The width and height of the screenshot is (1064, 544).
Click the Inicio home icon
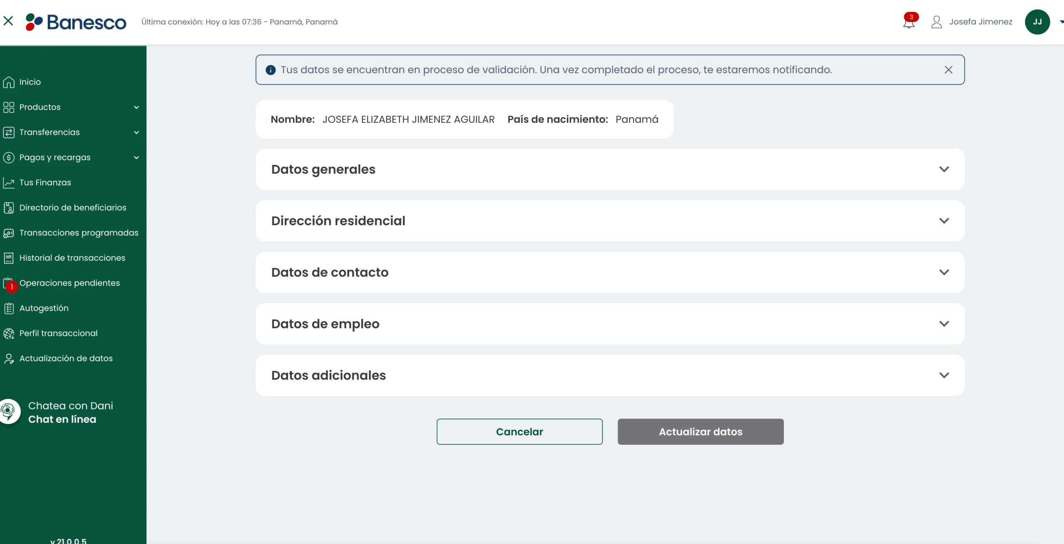tap(9, 82)
